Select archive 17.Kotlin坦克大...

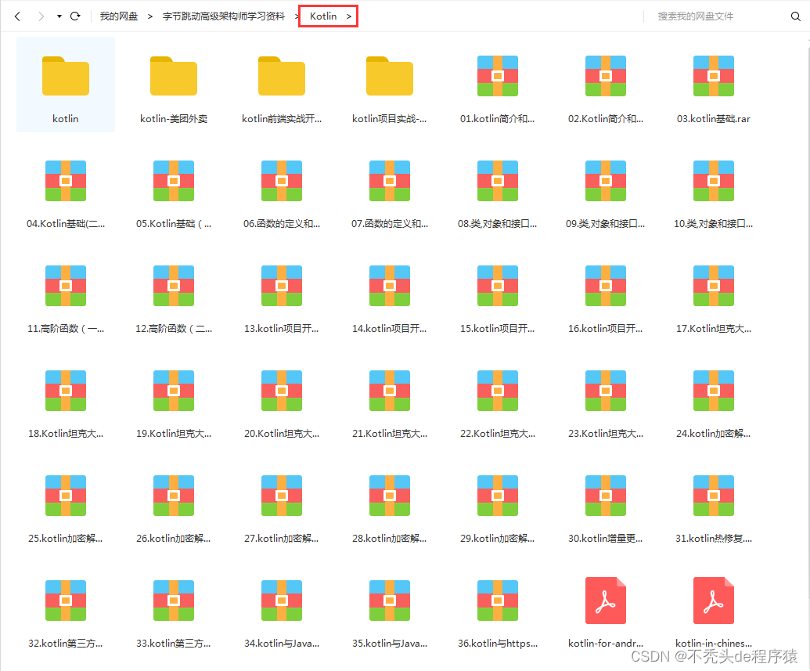[x=714, y=286]
